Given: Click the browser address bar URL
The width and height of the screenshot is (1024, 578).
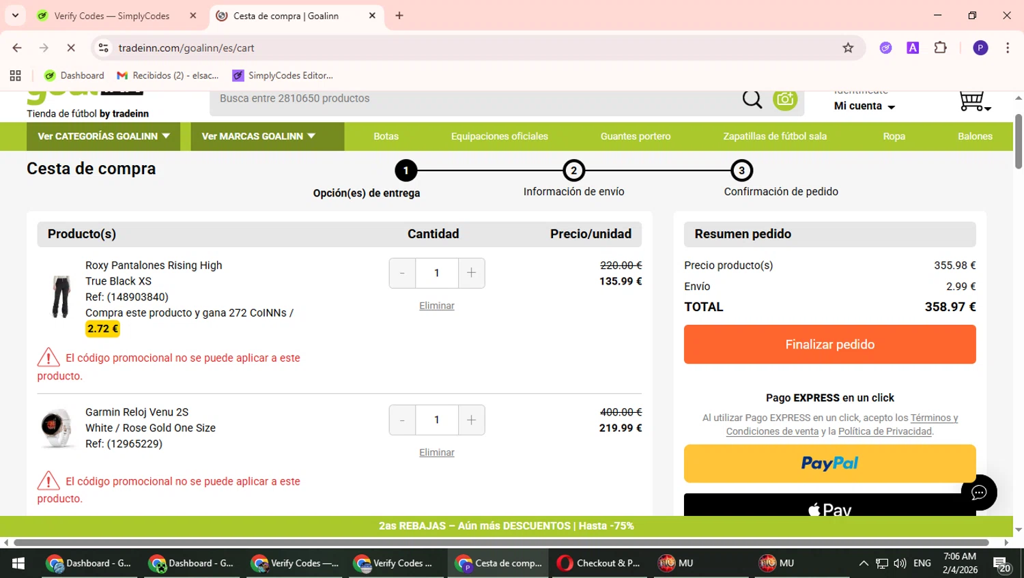Looking at the screenshot, I should 186,48.
